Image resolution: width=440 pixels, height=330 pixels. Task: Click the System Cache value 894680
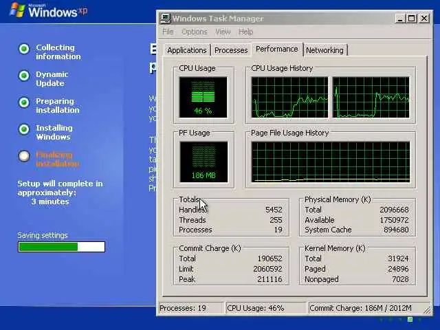coord(396,230)
